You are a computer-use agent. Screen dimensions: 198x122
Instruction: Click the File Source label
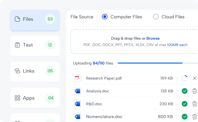tap(82, 17)
